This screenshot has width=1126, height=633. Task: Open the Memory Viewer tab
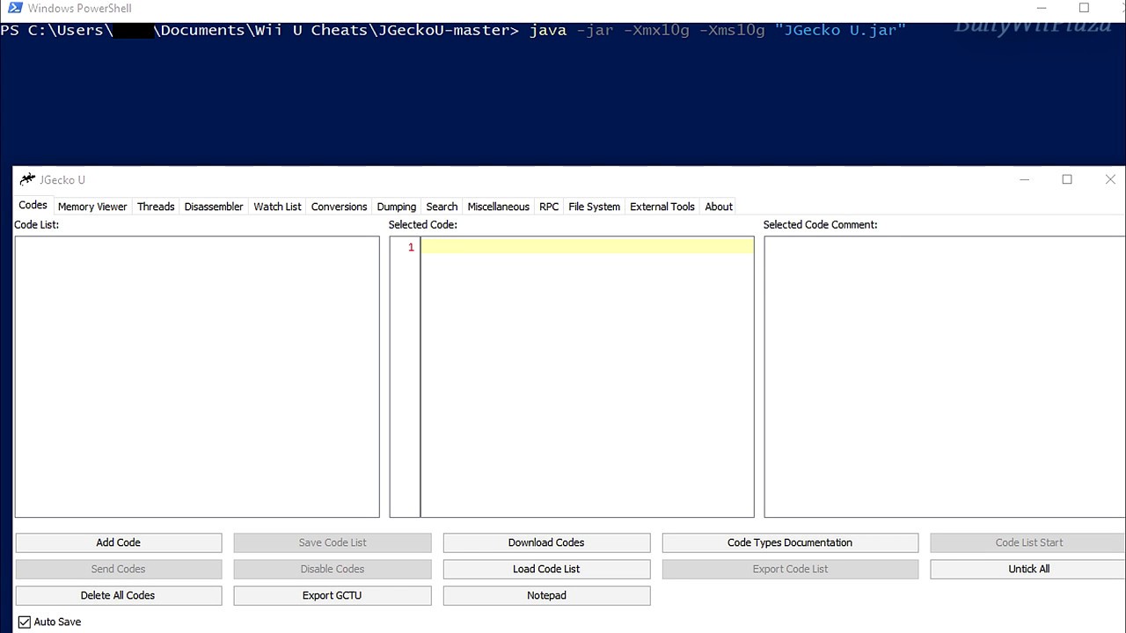coord(92,207)
